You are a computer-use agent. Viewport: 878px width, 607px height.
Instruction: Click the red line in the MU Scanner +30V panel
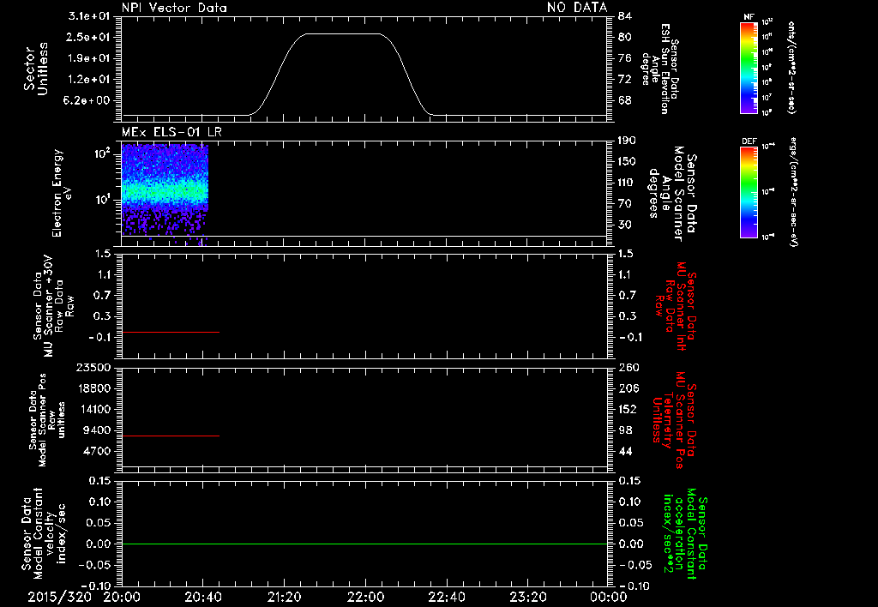click(171, 332)
